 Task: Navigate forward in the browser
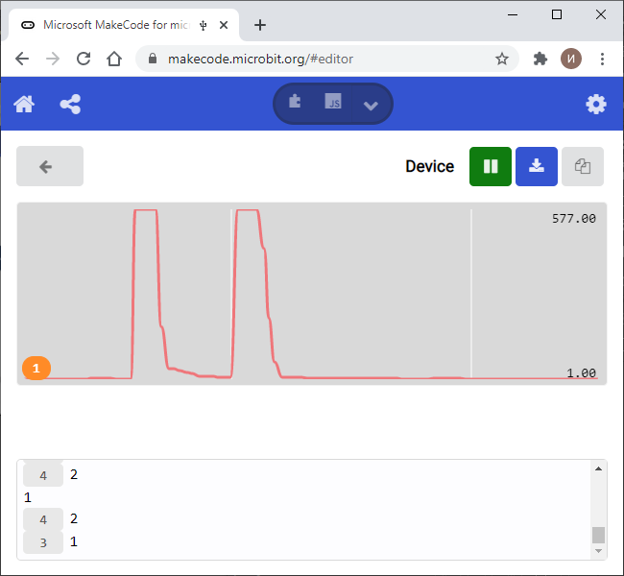(53, 59)
